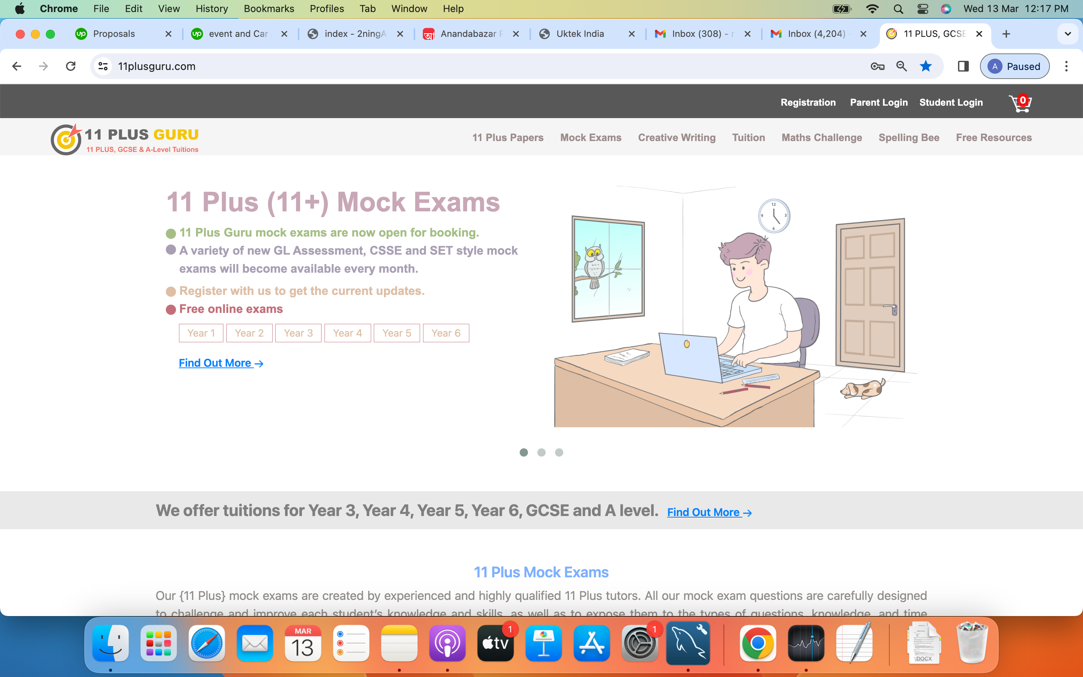Expand the tab search dropdown arrow
The width and height of the screenshot is (1083, 677).
pyautogui.click(x=1068, y=34)
